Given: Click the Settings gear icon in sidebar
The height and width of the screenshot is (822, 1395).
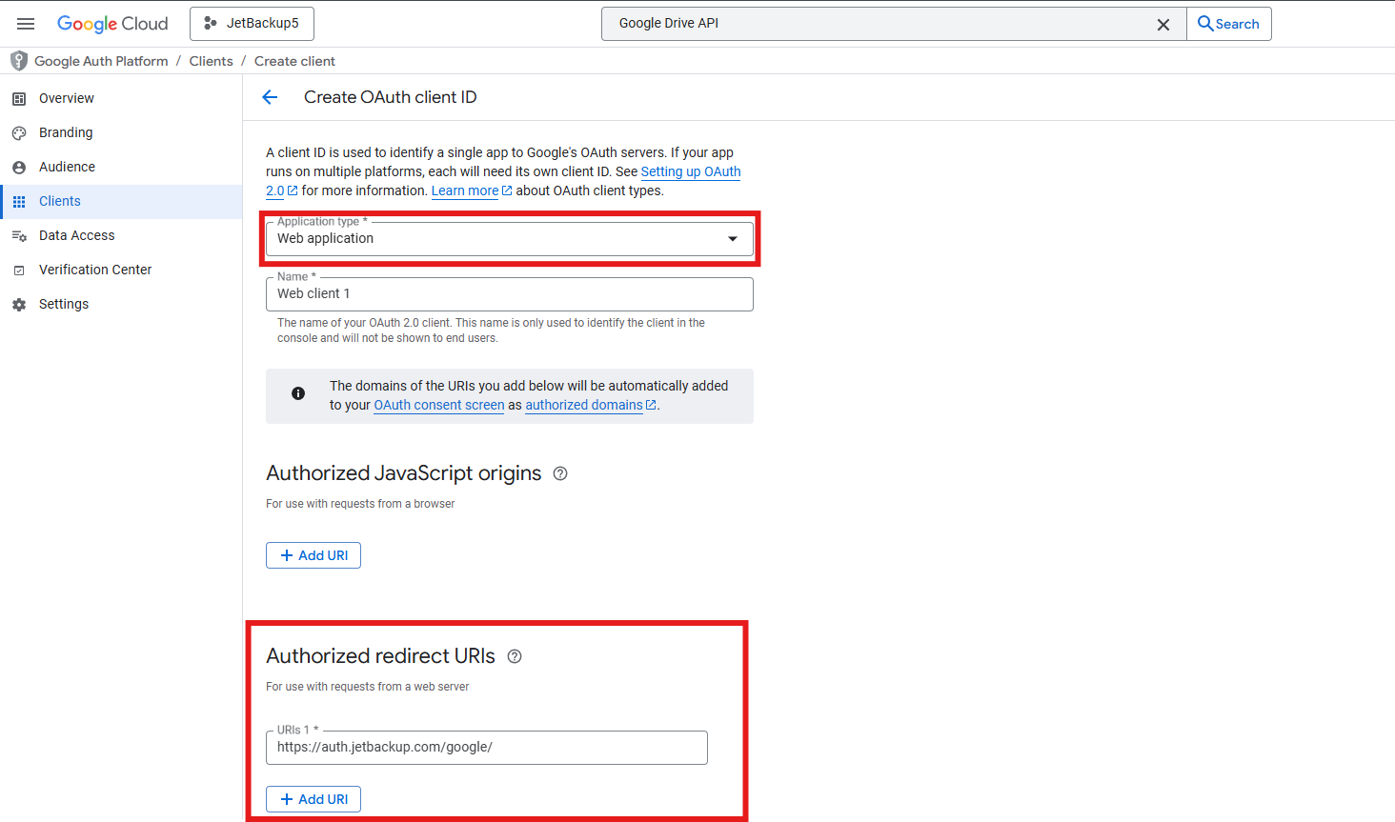Looking at the screenshot, I should pyautogui.click(x=19, y=305).
